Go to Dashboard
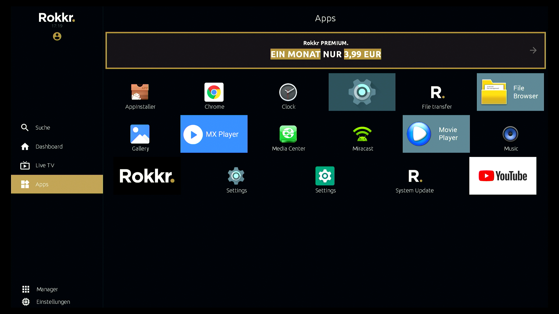Viewport: 559px width, 314px height. coord(57,146)
